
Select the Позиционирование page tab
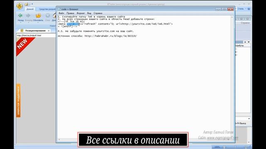[35, 31]
